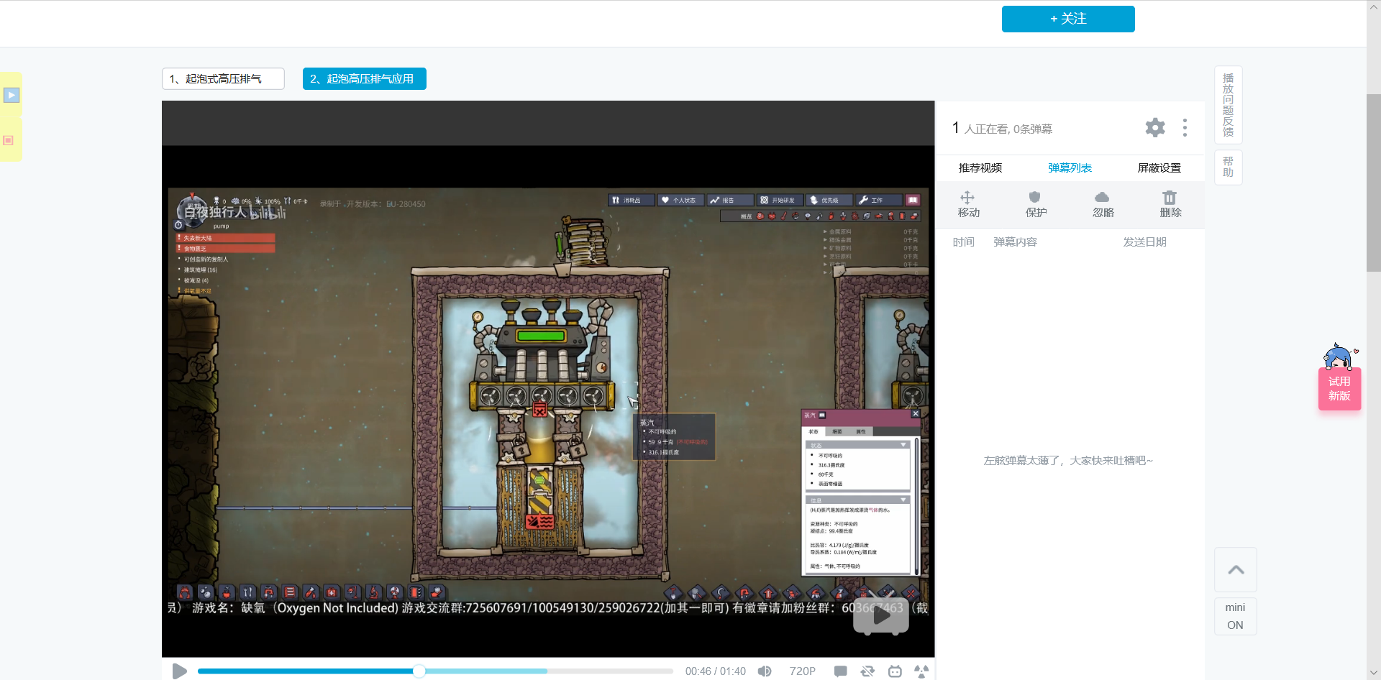Click the blue + 关注 follow button
Image resolution: width=1381 pixels, height=680 pixels.
(1068, 19)
